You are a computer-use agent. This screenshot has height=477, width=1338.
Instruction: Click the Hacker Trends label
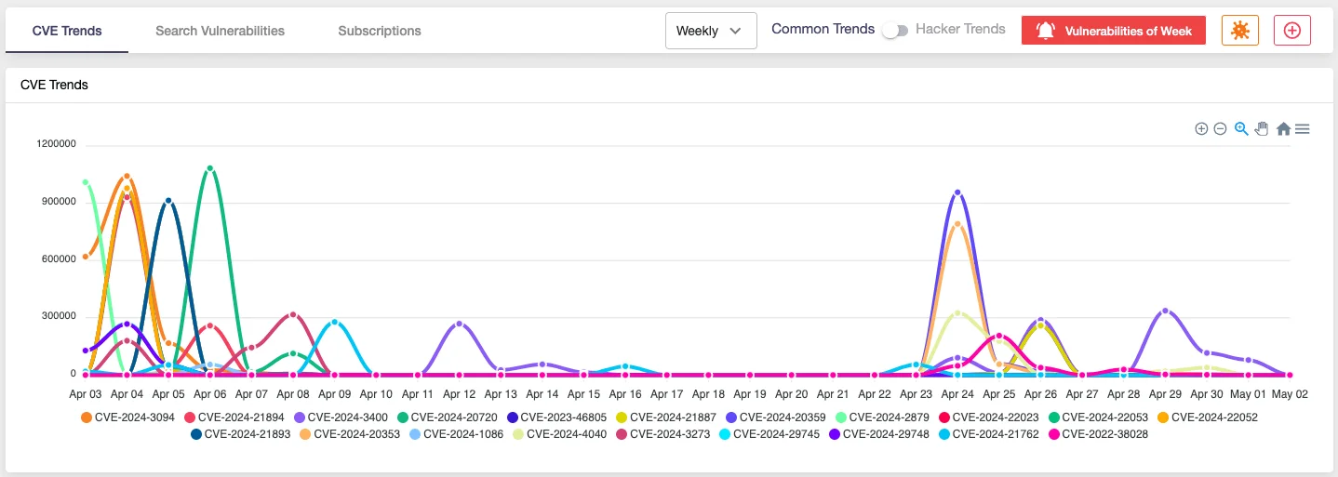click(960, 29)
